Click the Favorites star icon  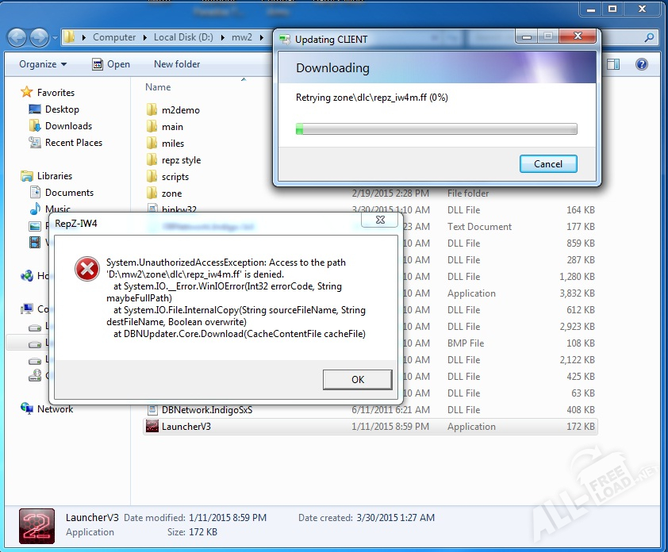click(27, 93)
